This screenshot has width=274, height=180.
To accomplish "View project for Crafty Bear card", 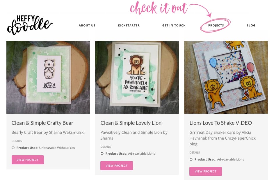I will [28, 160].
